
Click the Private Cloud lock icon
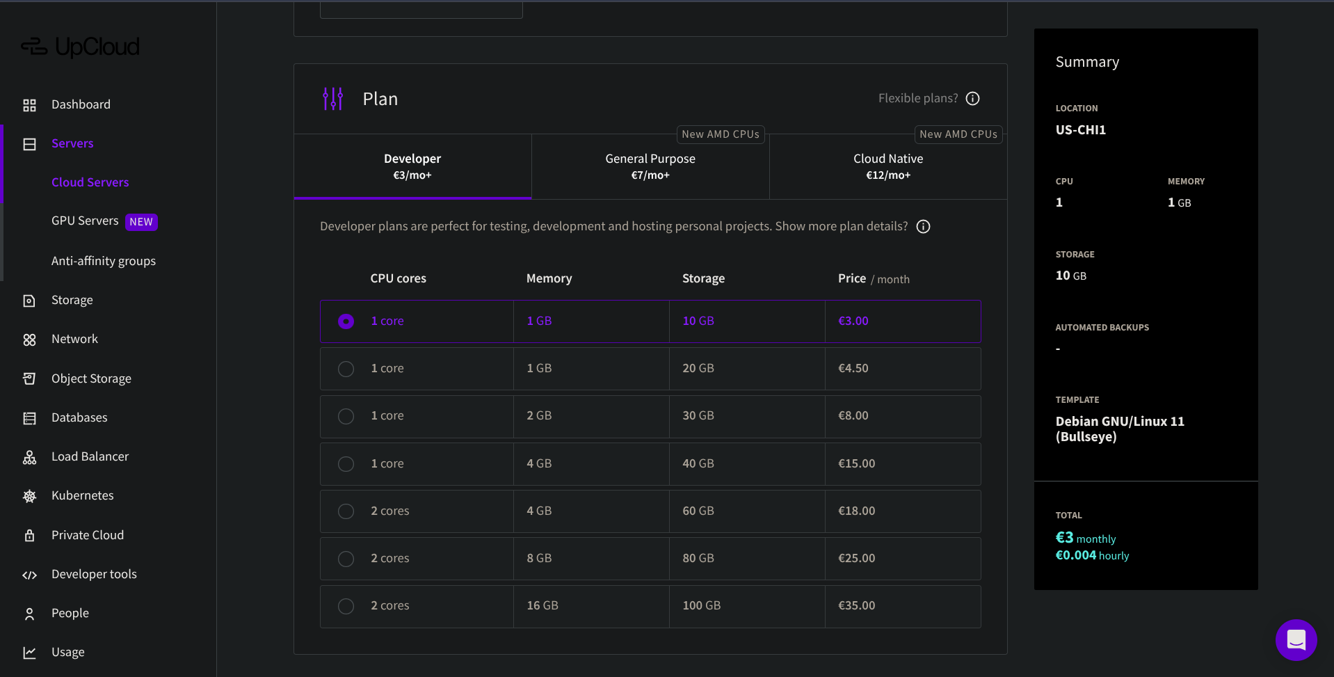tap(29, 536)
